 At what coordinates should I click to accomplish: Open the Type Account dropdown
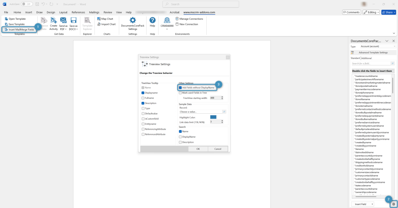point(378,46)
